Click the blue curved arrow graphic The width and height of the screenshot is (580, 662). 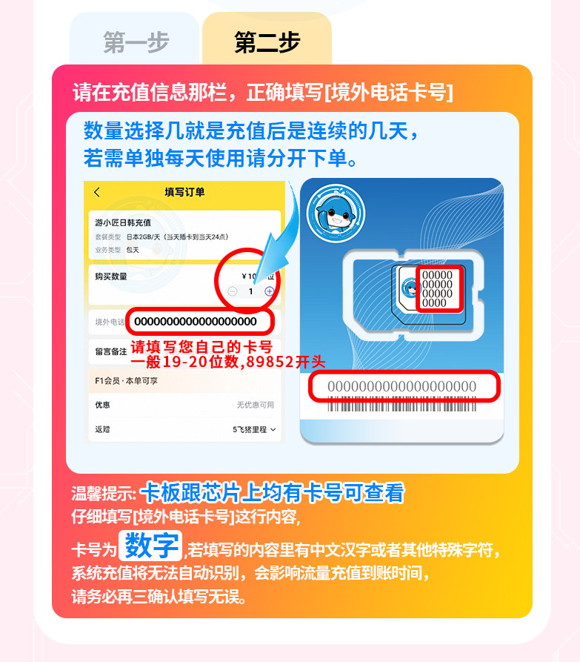[x=278, y=241]
